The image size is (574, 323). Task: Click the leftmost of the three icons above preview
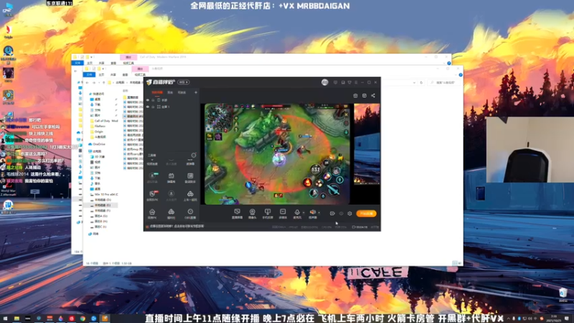click(355, 95)
